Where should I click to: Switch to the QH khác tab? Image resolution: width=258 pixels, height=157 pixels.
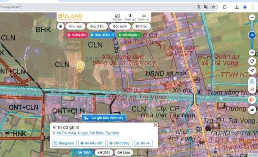click(124, 153)
